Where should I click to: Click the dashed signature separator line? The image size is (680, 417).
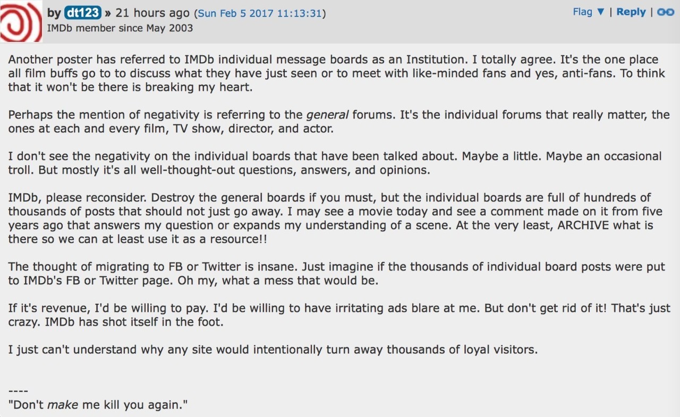(18, 392)
